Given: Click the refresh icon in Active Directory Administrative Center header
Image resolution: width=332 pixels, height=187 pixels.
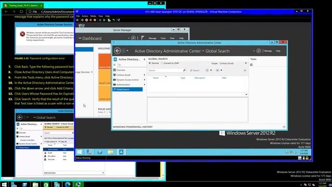Looking at the screenshot, I should click(x=258, y=51).
